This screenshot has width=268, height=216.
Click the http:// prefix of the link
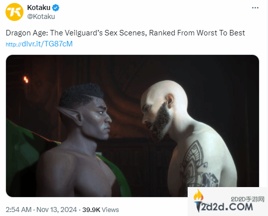13,44
